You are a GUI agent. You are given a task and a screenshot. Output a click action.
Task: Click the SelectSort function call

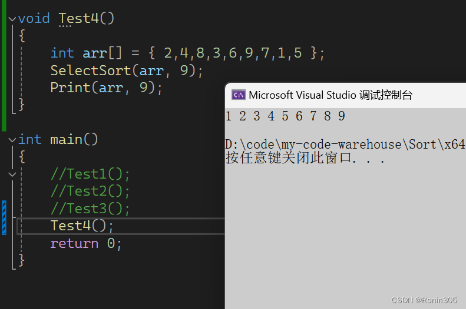[x=90, y=70]
